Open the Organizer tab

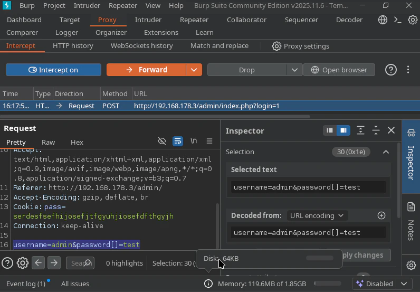111,32
